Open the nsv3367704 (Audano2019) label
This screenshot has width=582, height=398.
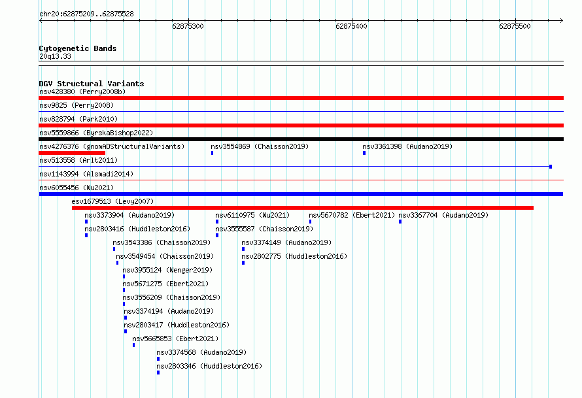point(443,215)
